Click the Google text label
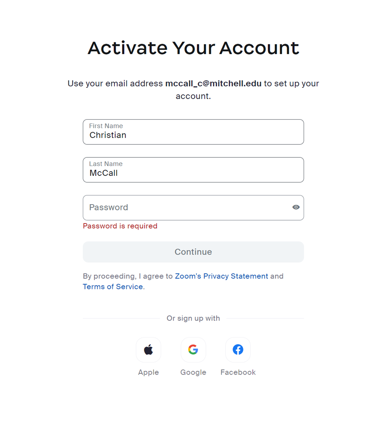383x426 pixels. [193, 372]
